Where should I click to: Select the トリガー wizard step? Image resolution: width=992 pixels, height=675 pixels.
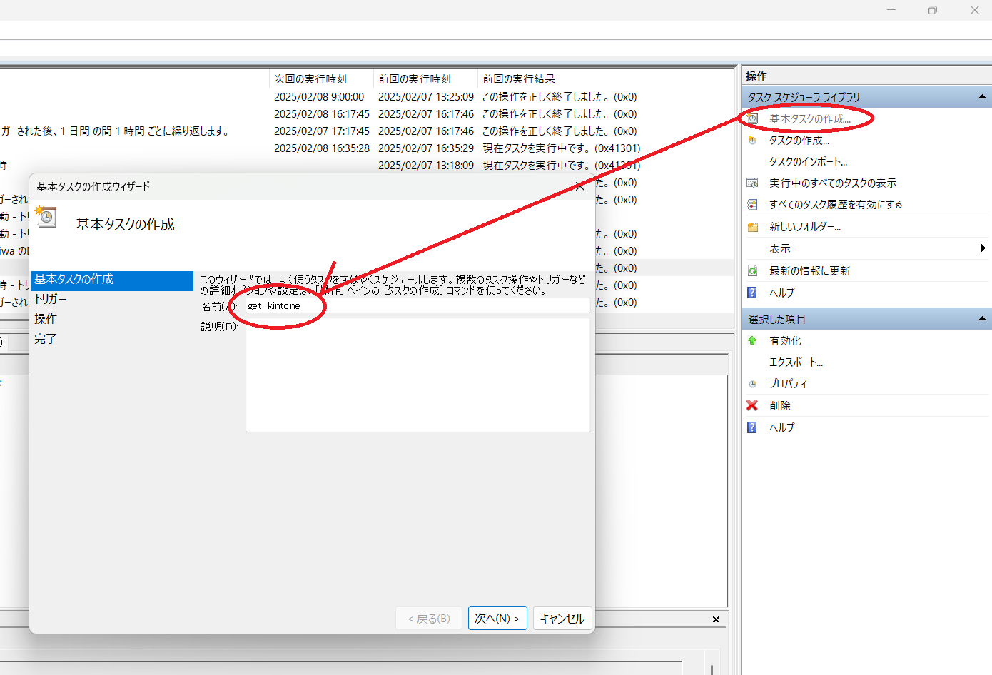coord(50,299)
